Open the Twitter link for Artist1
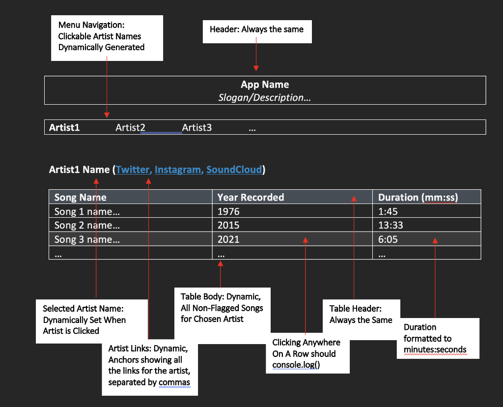Screen dimensions: 503x407 [133, 170]
